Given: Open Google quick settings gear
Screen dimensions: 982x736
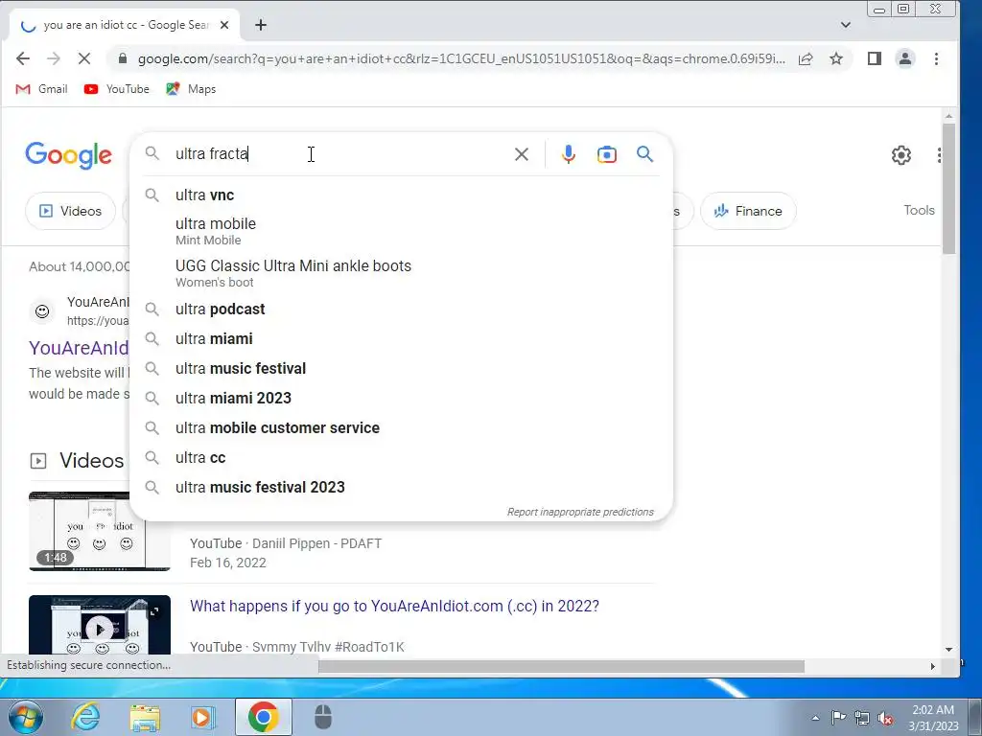Looking at the screenshot, I should 900,154.
